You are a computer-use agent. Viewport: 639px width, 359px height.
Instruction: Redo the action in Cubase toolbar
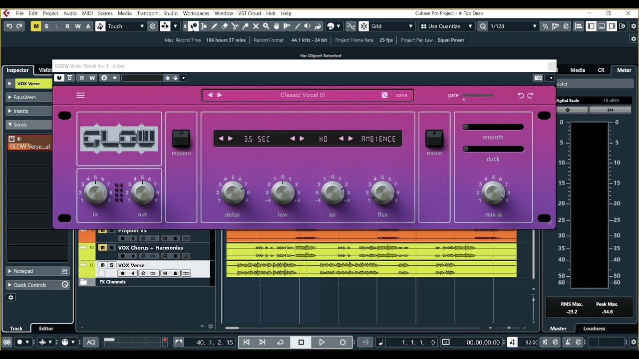(19, 26)
